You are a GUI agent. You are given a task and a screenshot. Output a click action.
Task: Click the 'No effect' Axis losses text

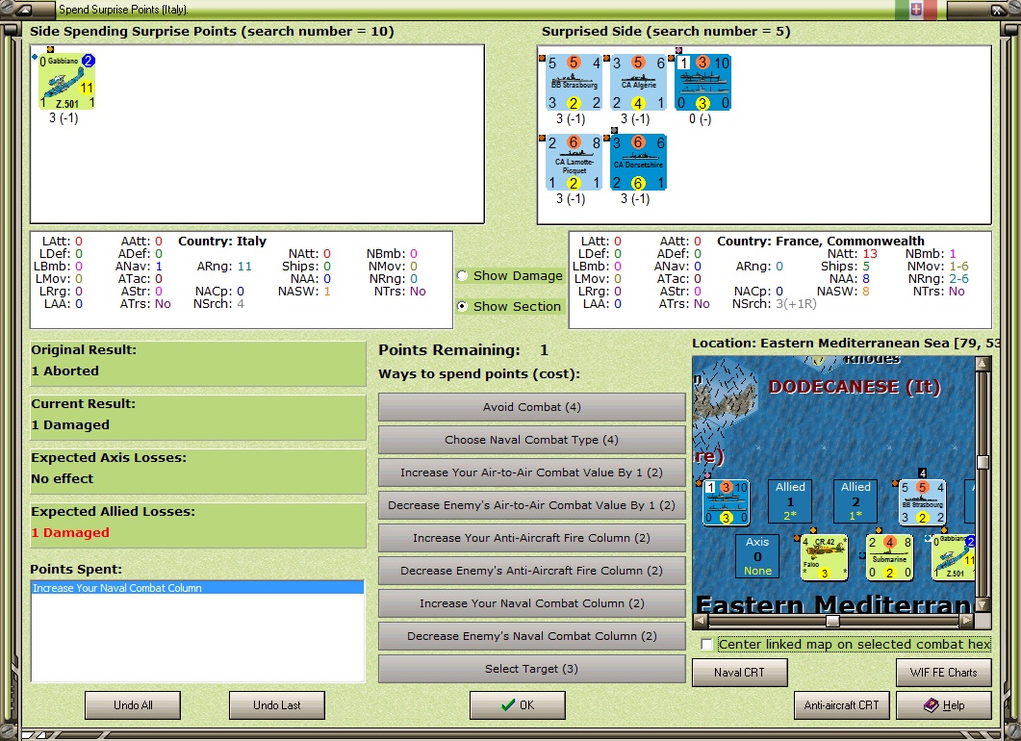[x=63, y=478]
